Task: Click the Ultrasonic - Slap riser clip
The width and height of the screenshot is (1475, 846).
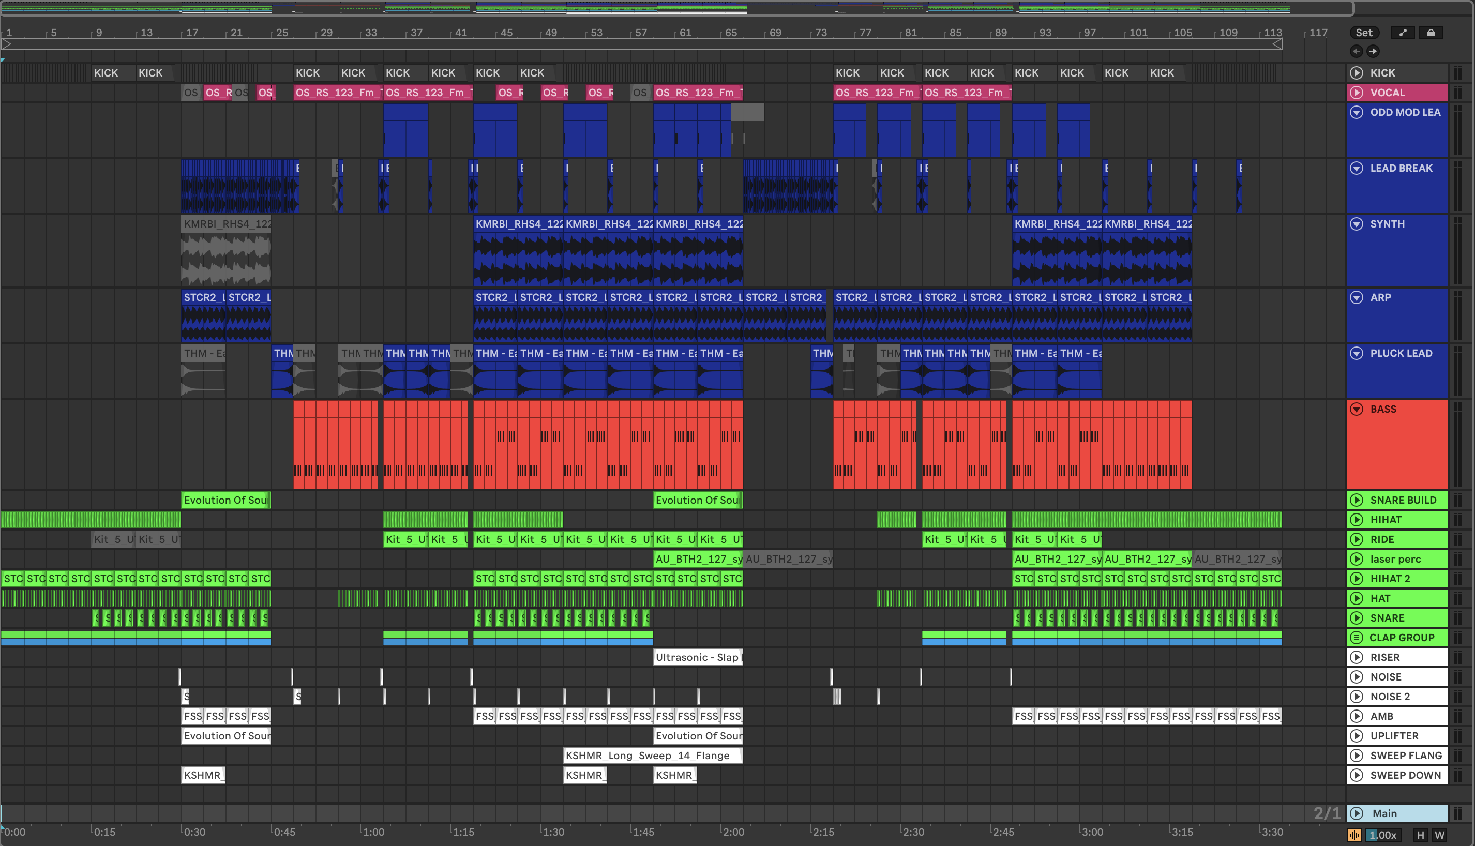Action: click(697, 657)
